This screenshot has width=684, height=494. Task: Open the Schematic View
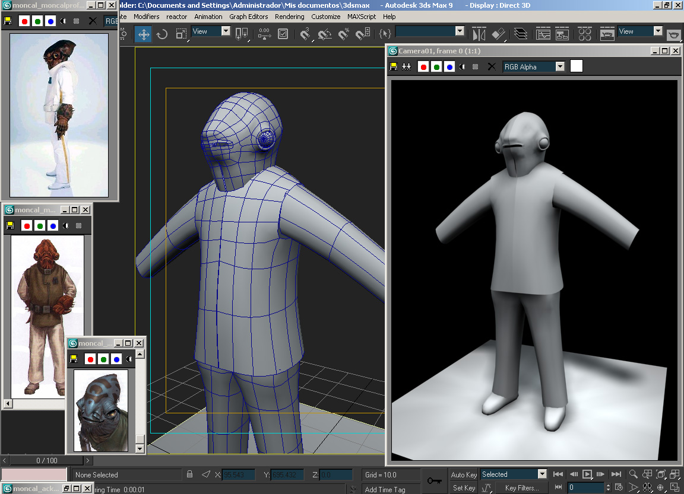(562, 34)
